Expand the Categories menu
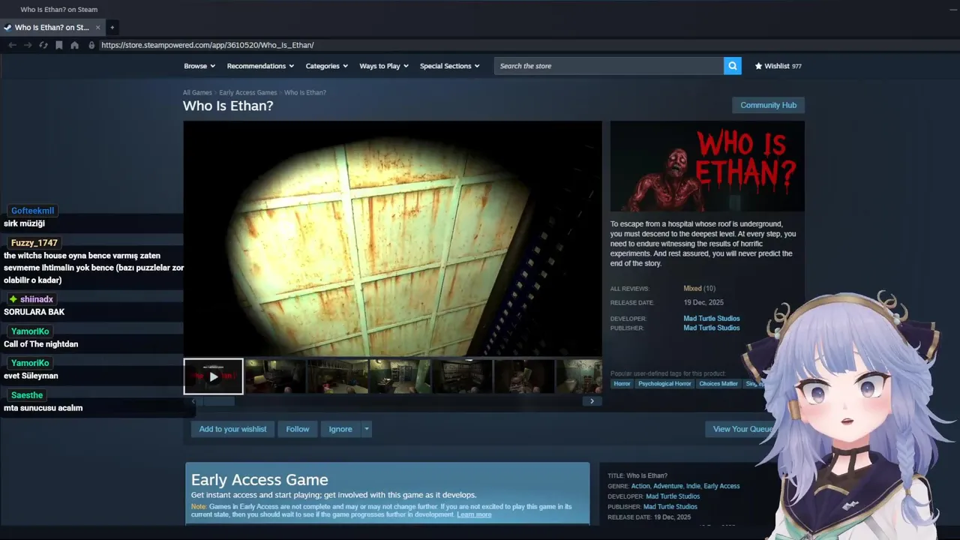Screen dimensions: 960x540 tap(326, 66)
